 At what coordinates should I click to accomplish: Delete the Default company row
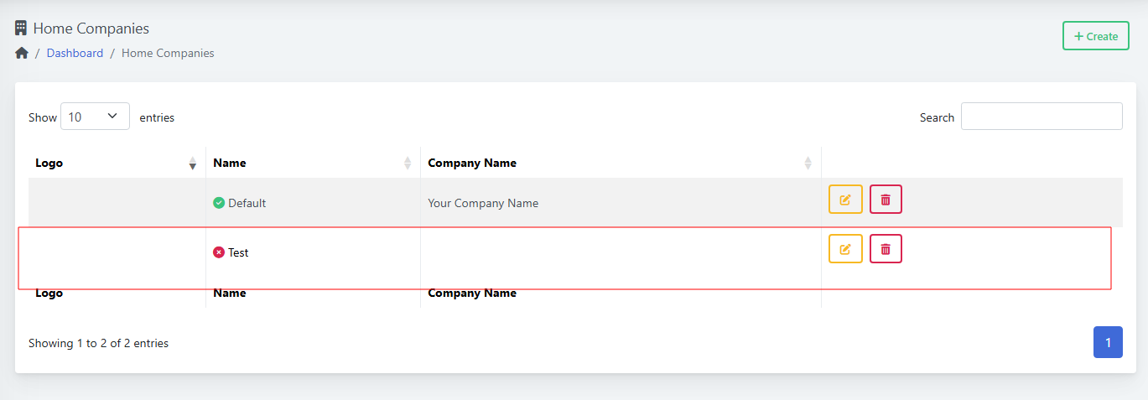886,200
